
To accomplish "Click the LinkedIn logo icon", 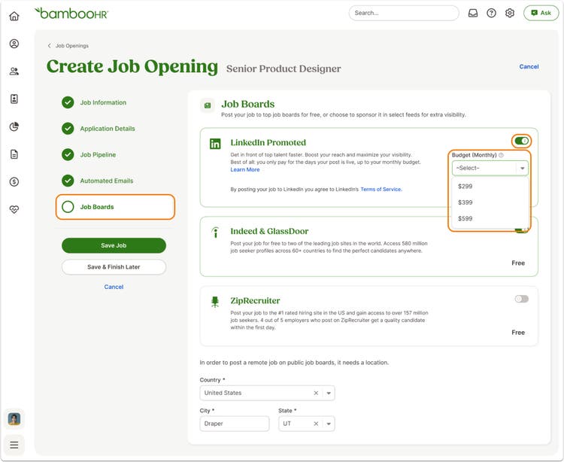I will [215, 144].
